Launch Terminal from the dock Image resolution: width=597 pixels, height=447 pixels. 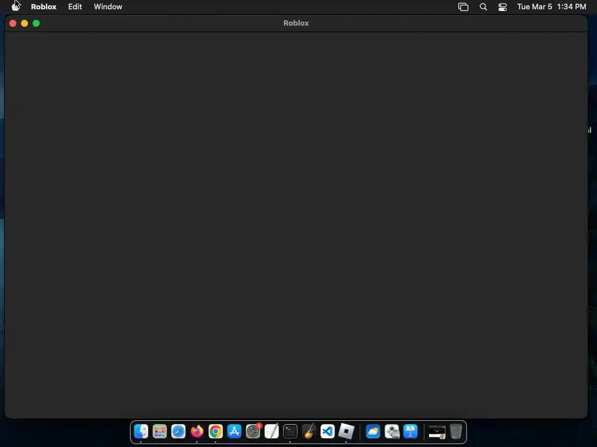(290, 431)
